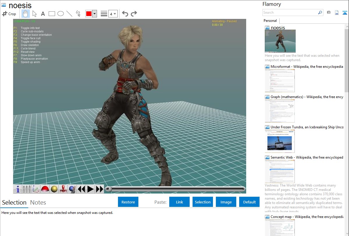Image resolution: width=349 pixels, height=236 pixels.
Task: Click the red color swatch
Action: coord(89,14)
